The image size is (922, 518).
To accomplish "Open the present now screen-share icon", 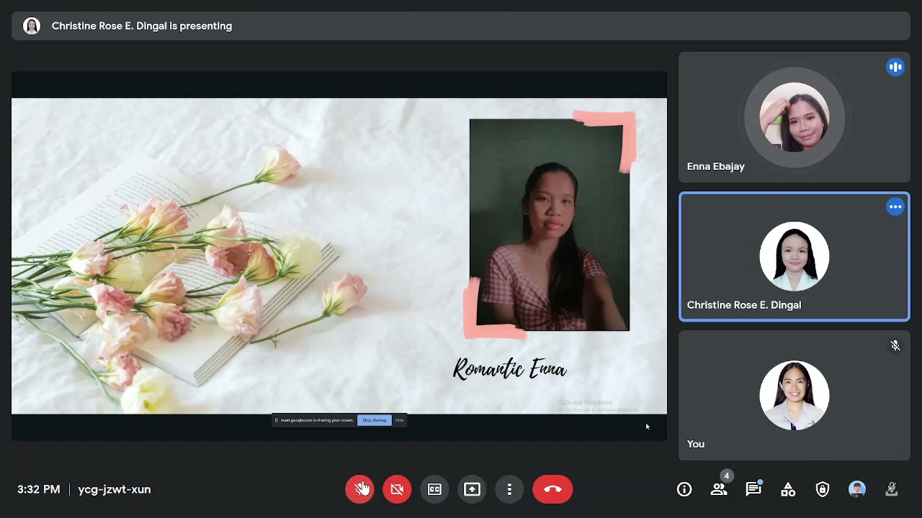I will (472, 489).
